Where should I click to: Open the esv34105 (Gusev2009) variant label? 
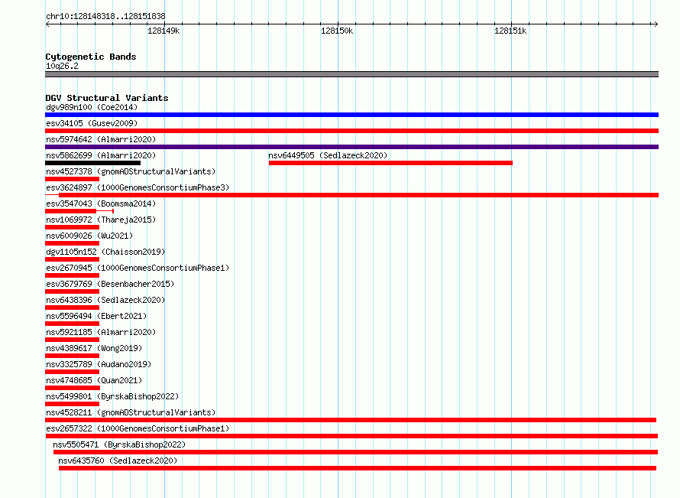[92, 123]
